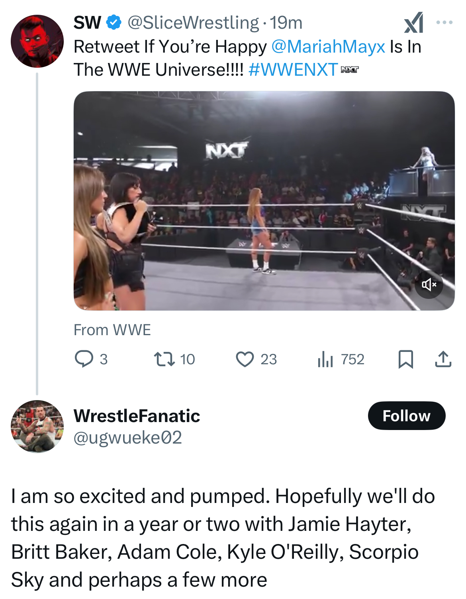Image resolution: width=466 pixels, height=599 pixels.
Task: Share the tweet via share icon
Action: click(443, 359)
